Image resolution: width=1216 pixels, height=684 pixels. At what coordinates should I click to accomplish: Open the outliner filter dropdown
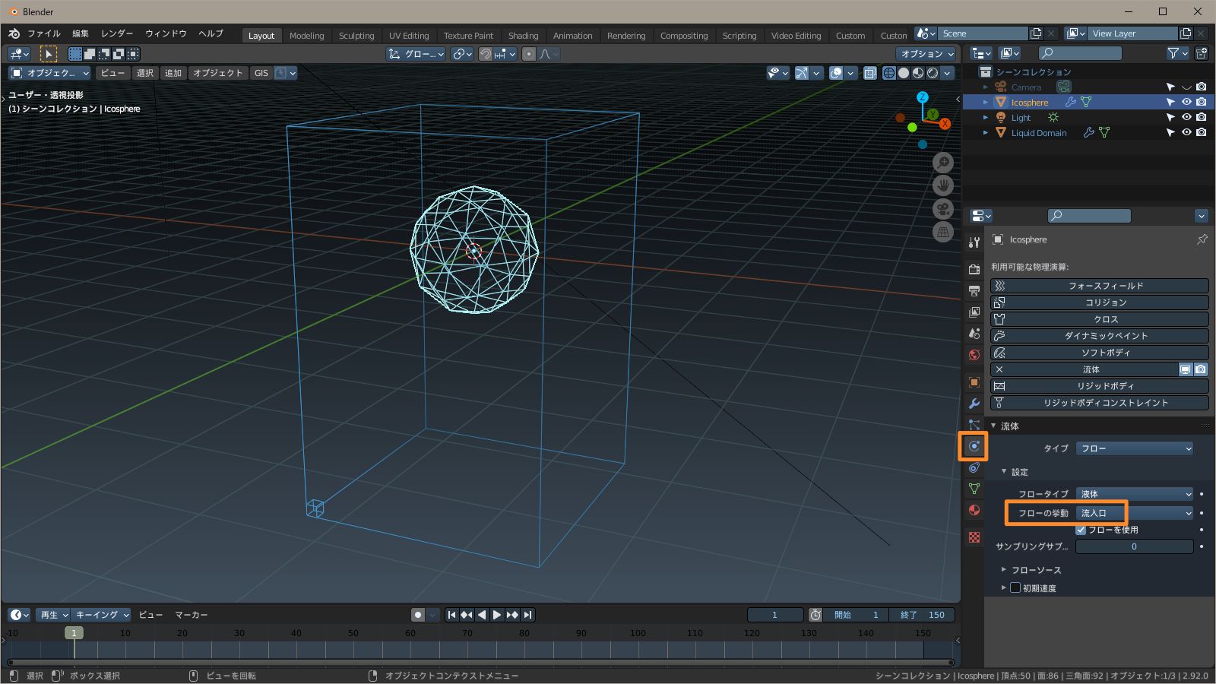click(1177, 53)
